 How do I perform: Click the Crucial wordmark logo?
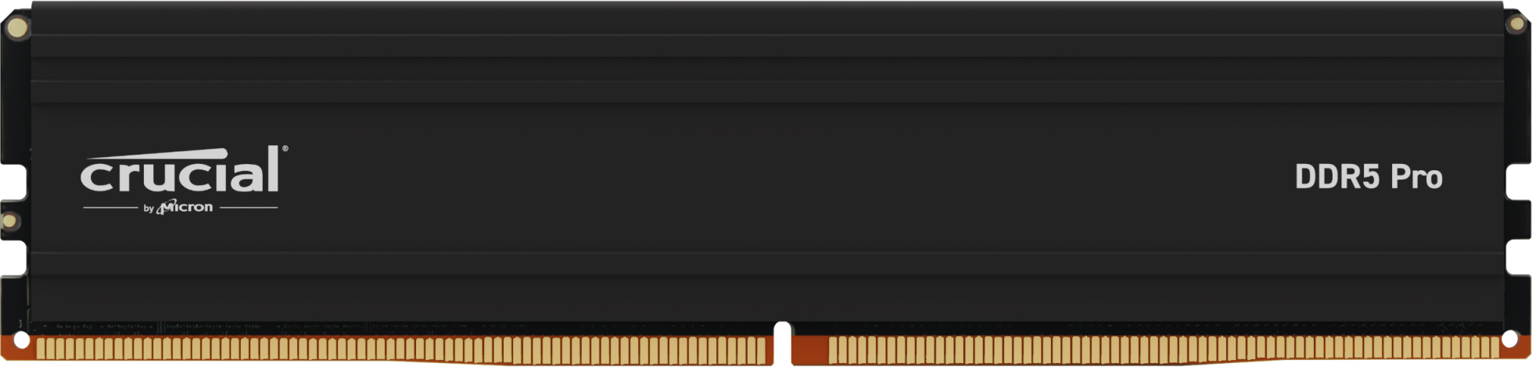tap(181, 169)
